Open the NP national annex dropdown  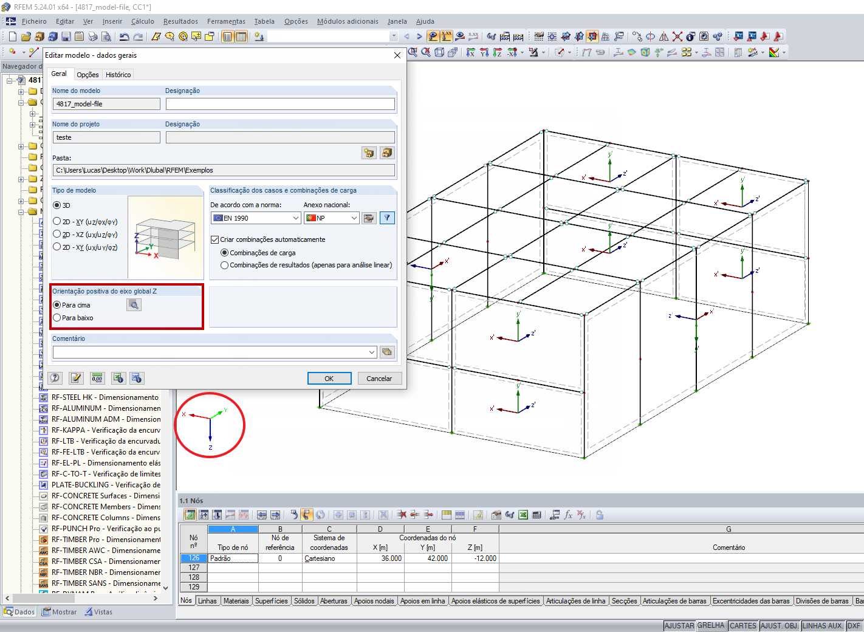(x=354, y=218)
